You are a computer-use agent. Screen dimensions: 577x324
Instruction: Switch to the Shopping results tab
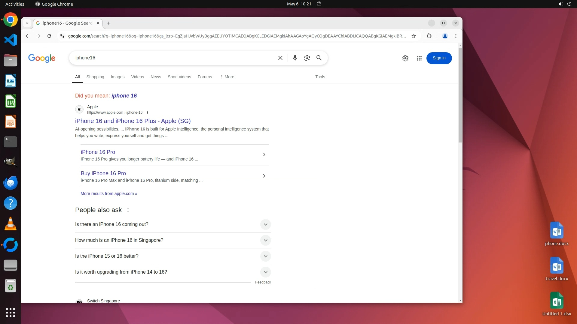(x=95, y=77)
